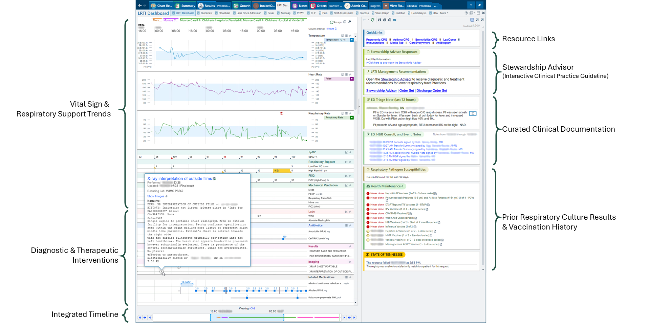Open the Antibiogram quicklink
Viewport: 650px width, 325px height.
click(443, 43)
